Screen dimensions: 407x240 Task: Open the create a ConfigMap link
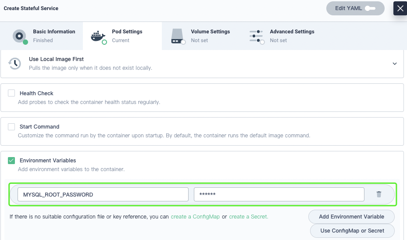[x=195, y=217]
